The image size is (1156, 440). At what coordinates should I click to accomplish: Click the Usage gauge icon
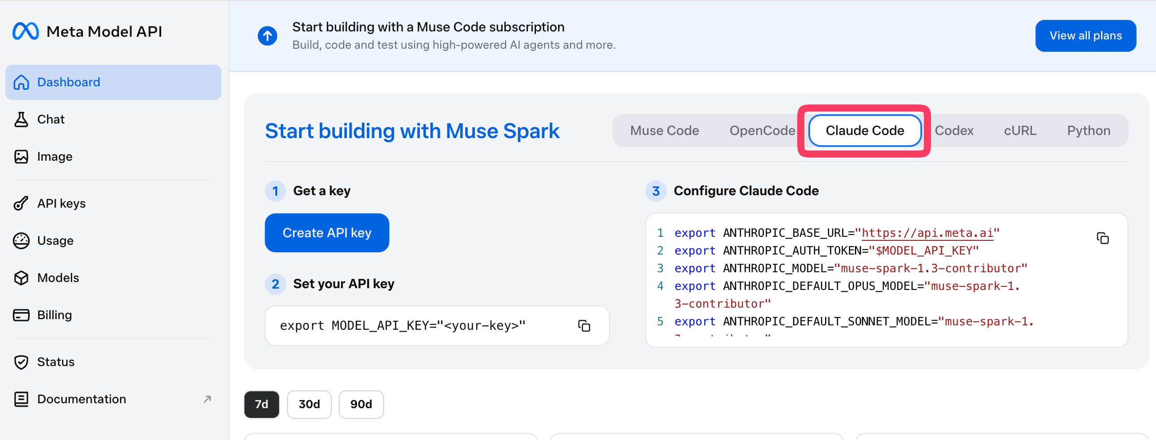pyautogui.click(x=21, y=240)
